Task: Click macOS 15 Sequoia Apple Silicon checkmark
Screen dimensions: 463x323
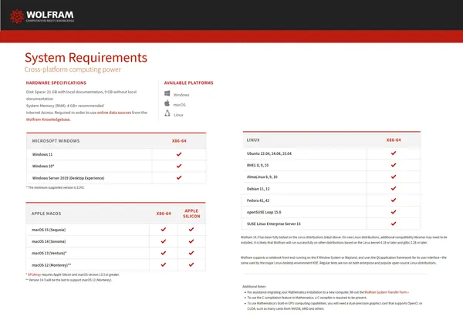Action: point(191,229)
